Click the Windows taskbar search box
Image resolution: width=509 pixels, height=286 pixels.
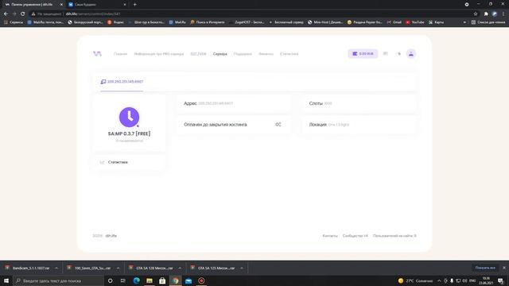click(x=58, y=280)
